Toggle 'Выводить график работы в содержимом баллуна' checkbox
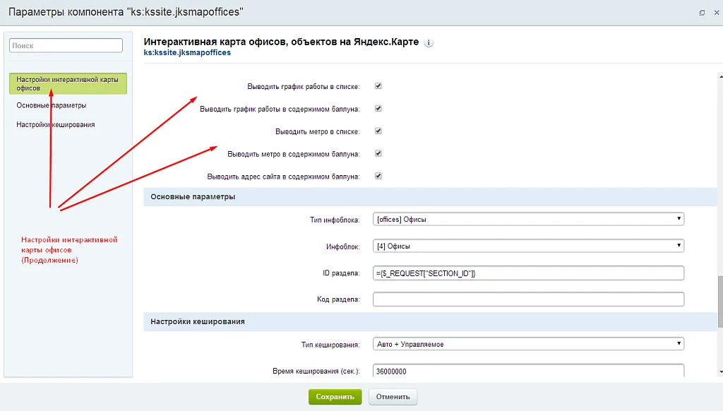Image resolution: width=723 pixels, height=411 pixels. (x=378, y=109)
